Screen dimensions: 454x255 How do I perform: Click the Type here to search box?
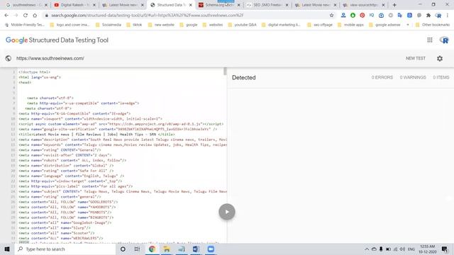pos(65,249)
